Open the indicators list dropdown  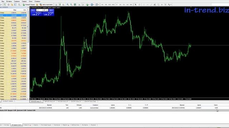(88, 5)
